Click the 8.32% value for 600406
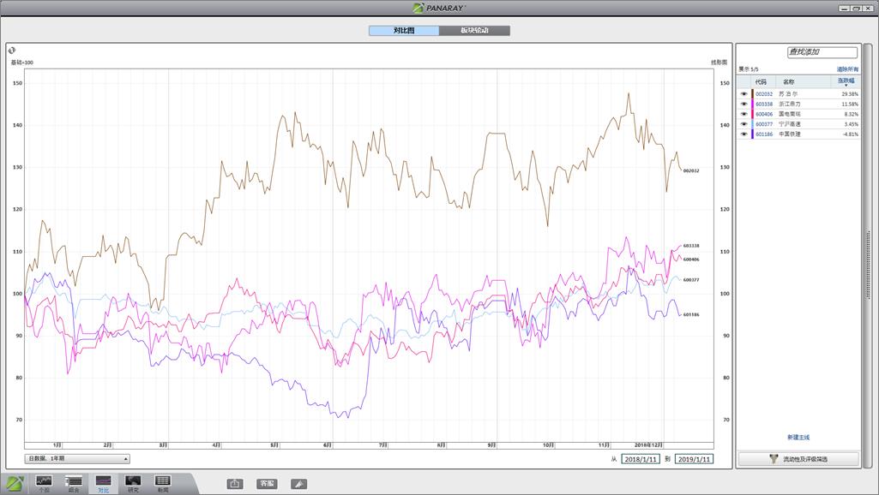Viewport: 879px width, 495px height. pyautogui.click(x=851, y=114)
